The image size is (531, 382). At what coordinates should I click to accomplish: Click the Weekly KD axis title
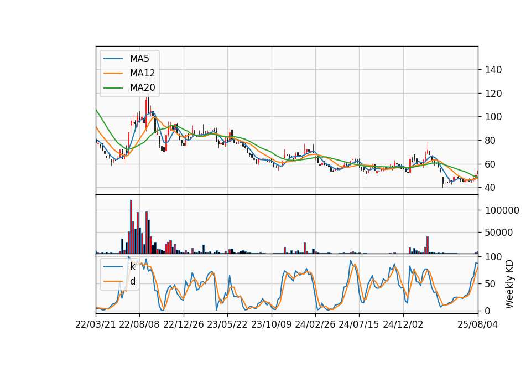coord(509,284)
